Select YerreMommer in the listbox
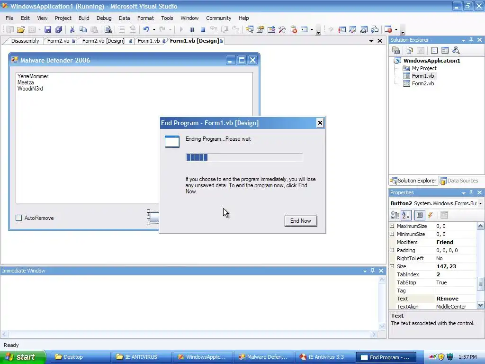 pyautogui.click(x=33, y=76)
